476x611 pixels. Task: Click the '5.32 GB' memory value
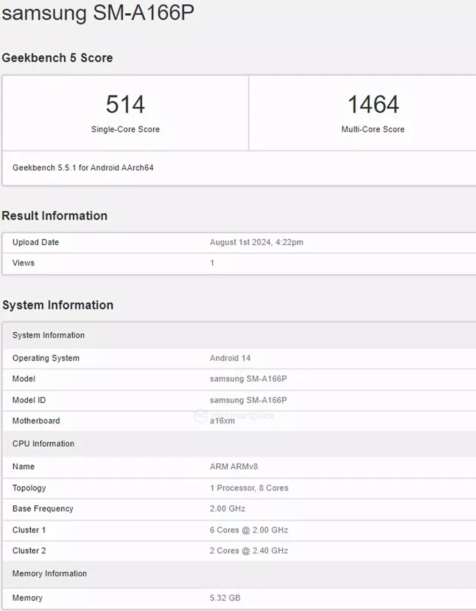click(x=225, y=598)
